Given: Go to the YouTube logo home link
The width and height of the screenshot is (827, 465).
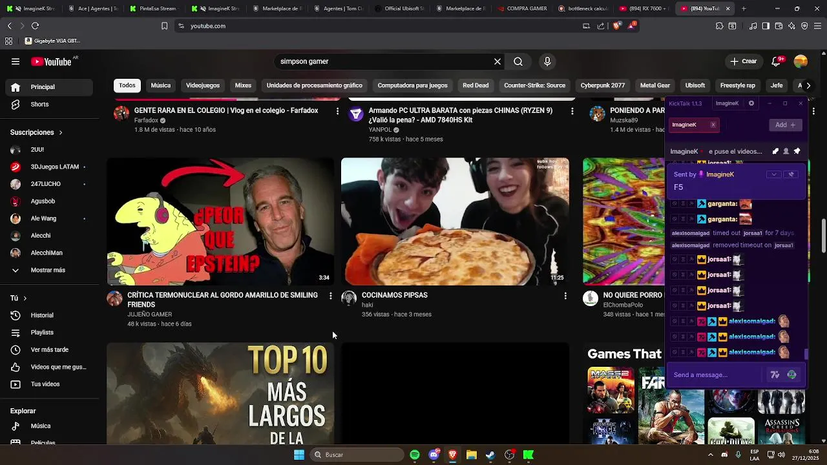Looking at the screenshot, I should pyautogui.click(x=51, y=61).
